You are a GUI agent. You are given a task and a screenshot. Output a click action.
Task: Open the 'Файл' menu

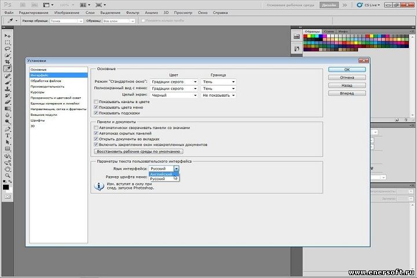(x=9, y=13)
